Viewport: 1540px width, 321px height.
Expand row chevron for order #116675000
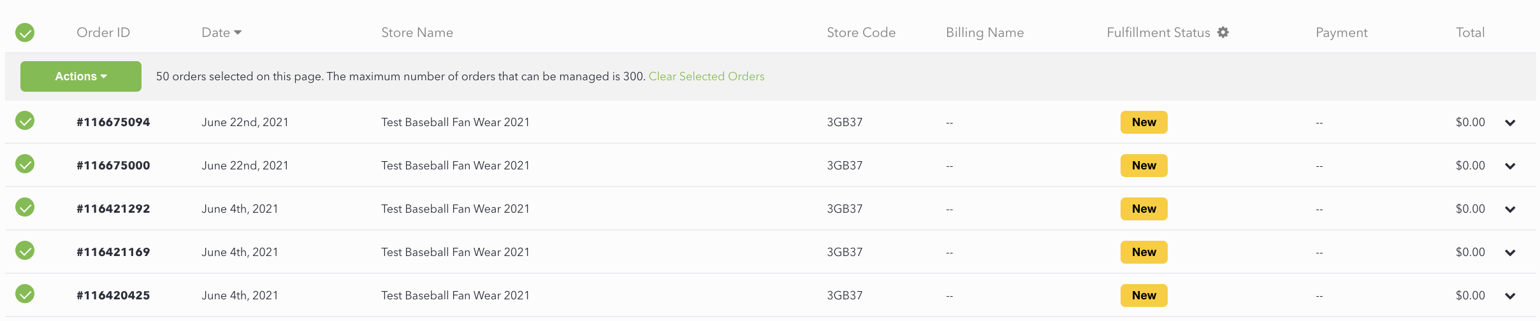[1510, 166]
